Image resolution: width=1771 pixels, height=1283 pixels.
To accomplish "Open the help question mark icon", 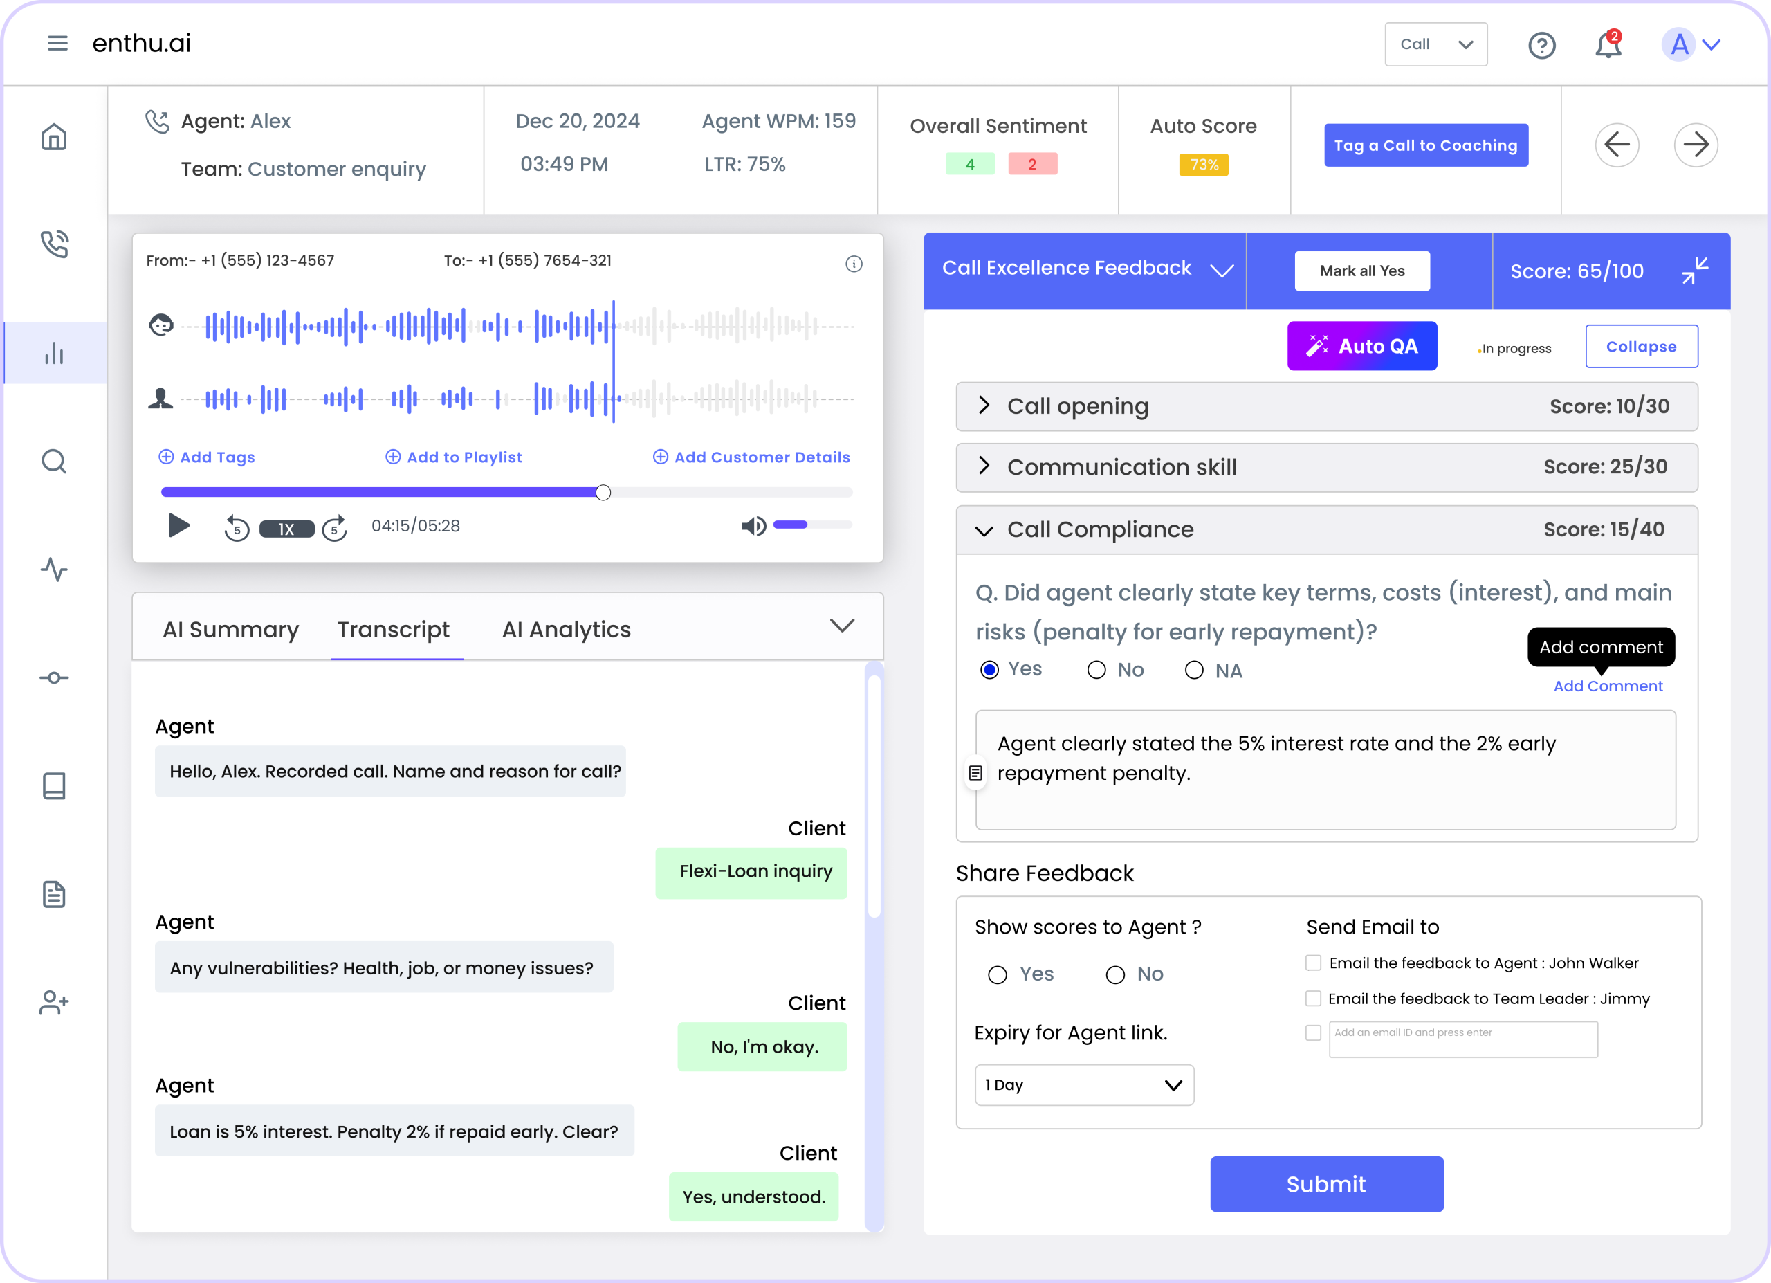I will click(1541, 45).
